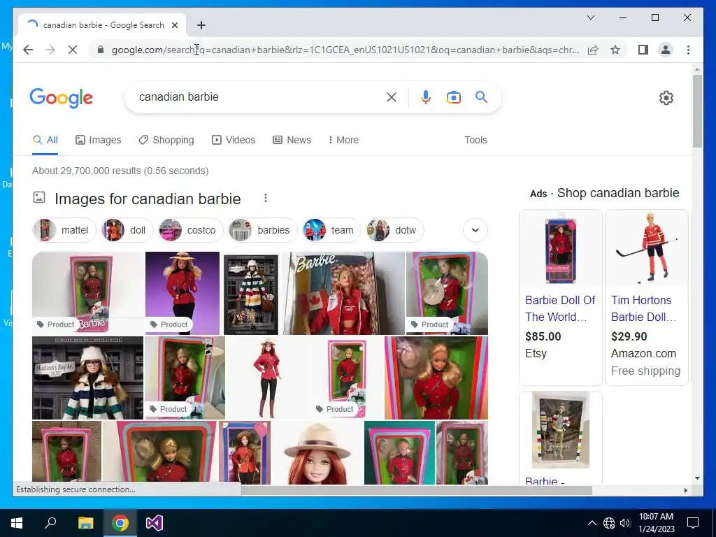Open the striped coat Barbie image in top row
This screenshot has height=537, width=716.
[x=251, y=293]
